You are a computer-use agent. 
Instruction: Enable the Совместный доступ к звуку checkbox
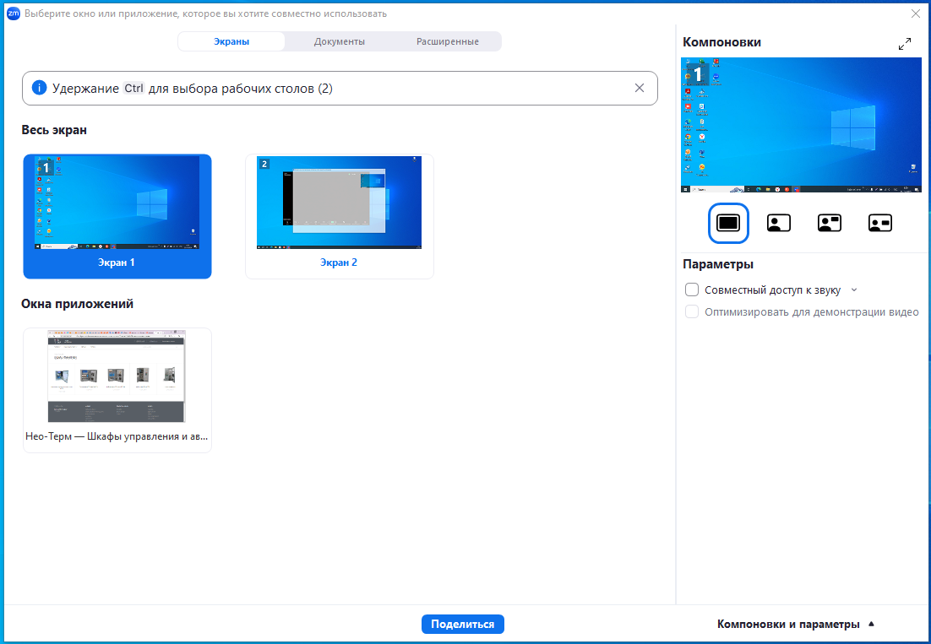click(692, 290)
